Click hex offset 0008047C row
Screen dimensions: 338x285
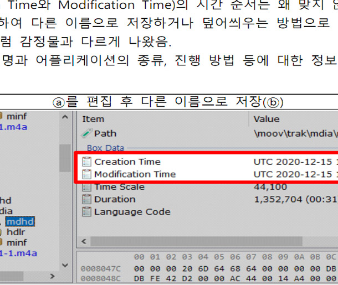99,268
